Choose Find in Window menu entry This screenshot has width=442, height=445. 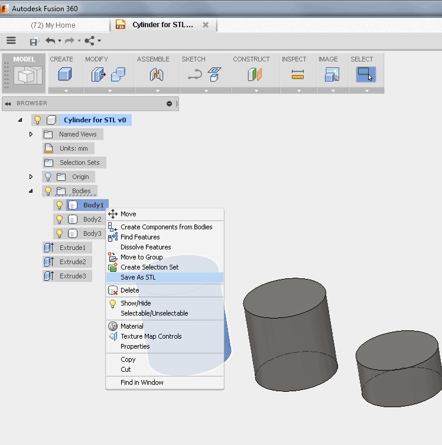pyautogui.click(x=165, y=382)
